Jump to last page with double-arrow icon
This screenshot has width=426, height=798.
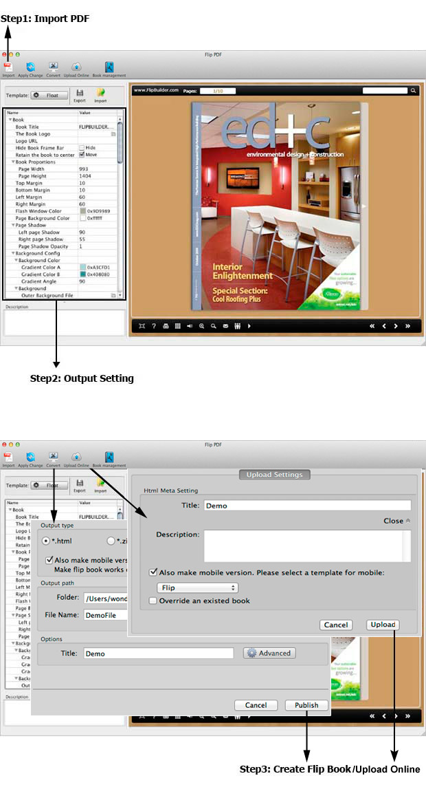(407, 326)
